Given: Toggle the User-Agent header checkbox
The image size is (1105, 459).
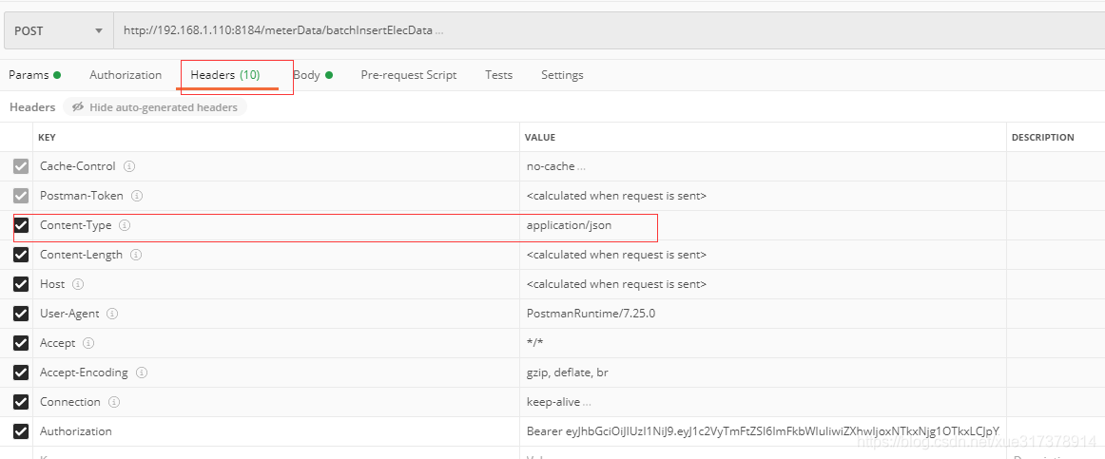Looking at the screenshot, I should 21,314.
